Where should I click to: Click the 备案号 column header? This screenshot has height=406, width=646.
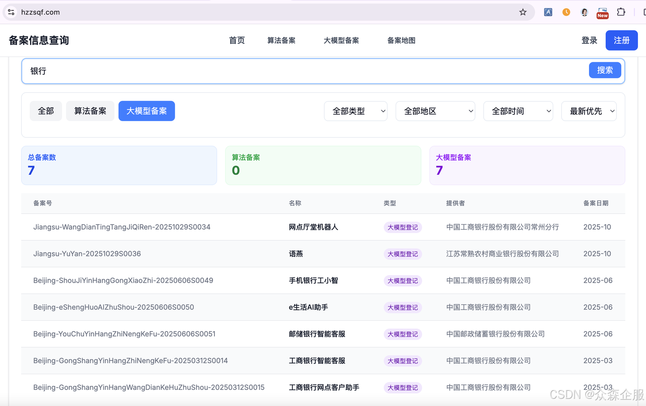[x=43, y=203]
